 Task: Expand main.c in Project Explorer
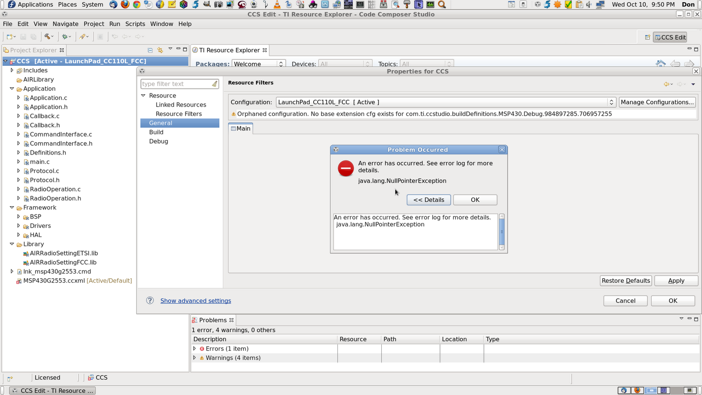tap(18, 162)
